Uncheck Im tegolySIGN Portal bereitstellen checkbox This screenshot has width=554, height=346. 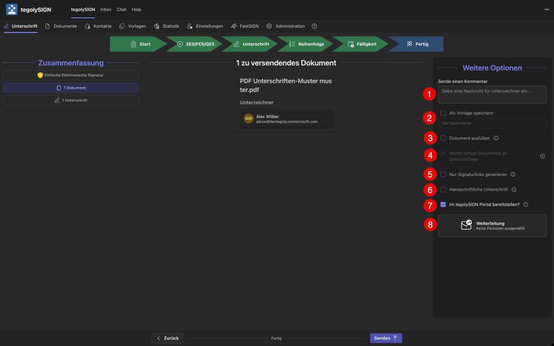tap(443, 205)
